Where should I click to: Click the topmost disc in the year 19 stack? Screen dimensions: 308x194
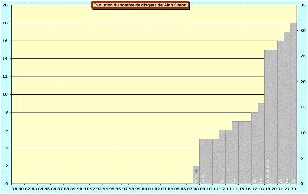pyautogui.click(x=268, y=161)
